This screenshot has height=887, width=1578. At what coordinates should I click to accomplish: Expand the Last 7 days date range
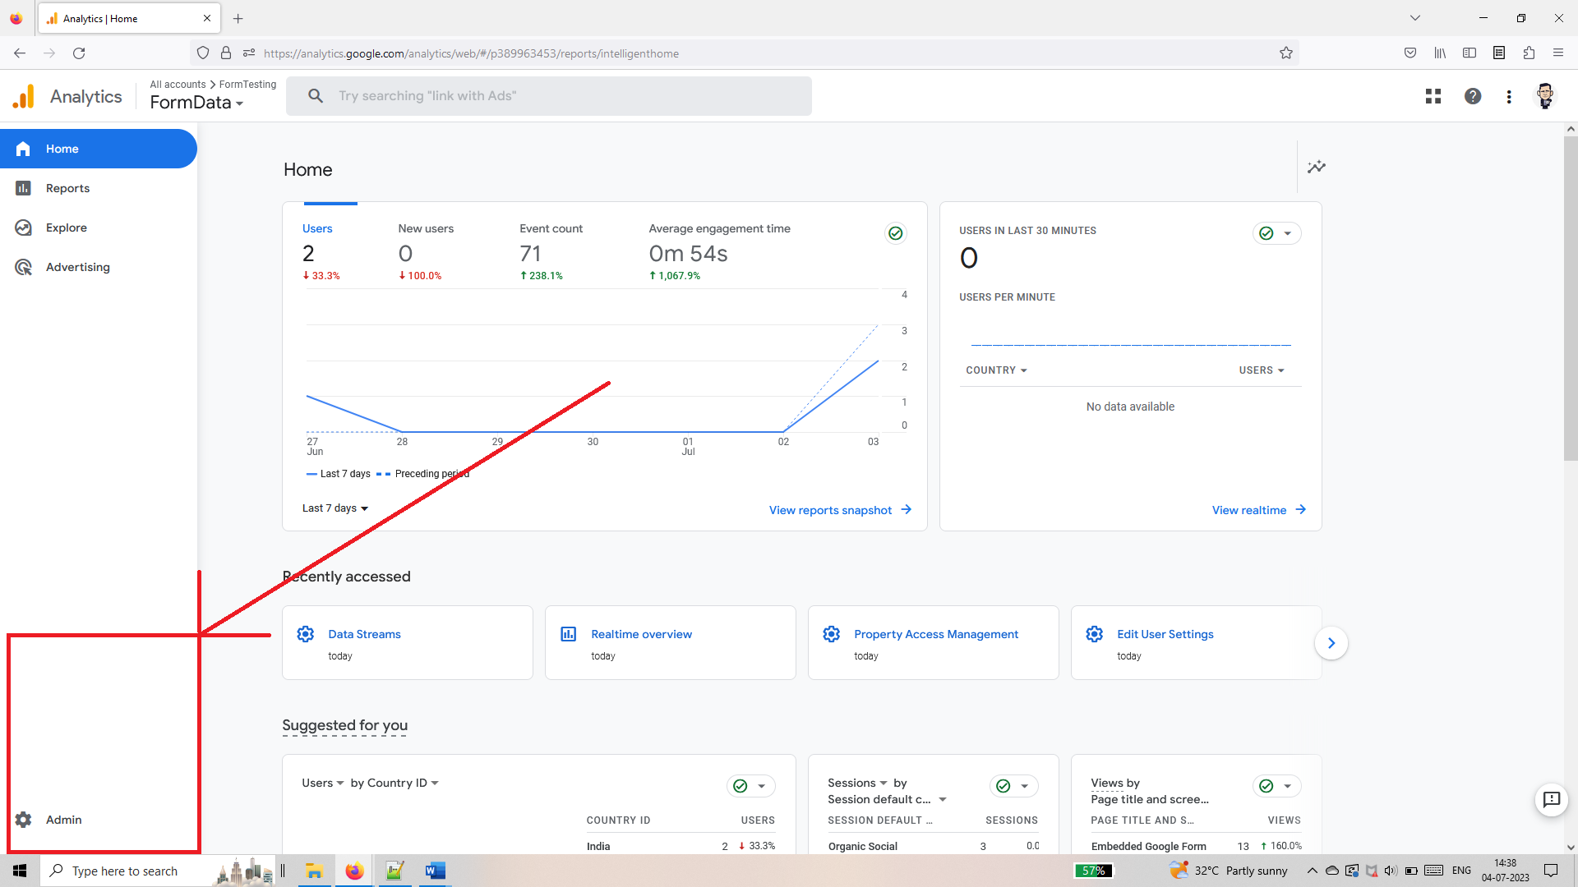[335, 508]
